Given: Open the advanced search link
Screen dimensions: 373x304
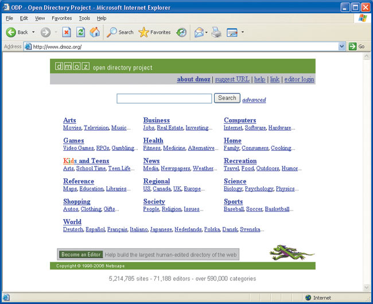Looking at the screenshot, I should [x=254, y=100].
